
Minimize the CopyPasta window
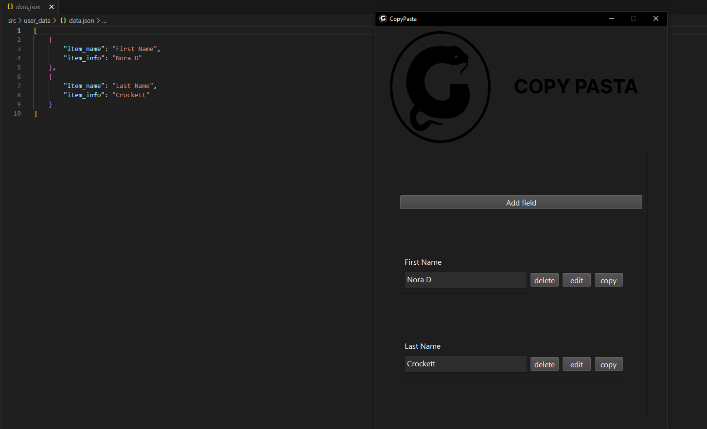pos(611,18)
